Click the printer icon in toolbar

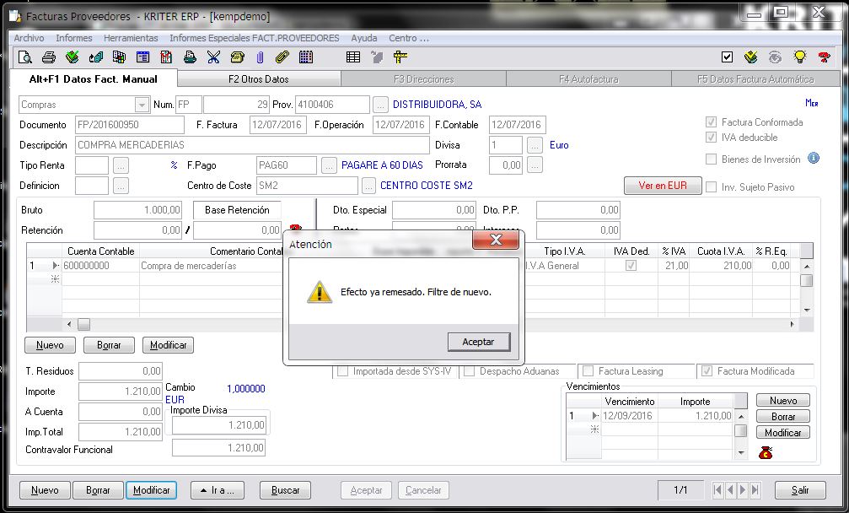click(x=49, y=57)
